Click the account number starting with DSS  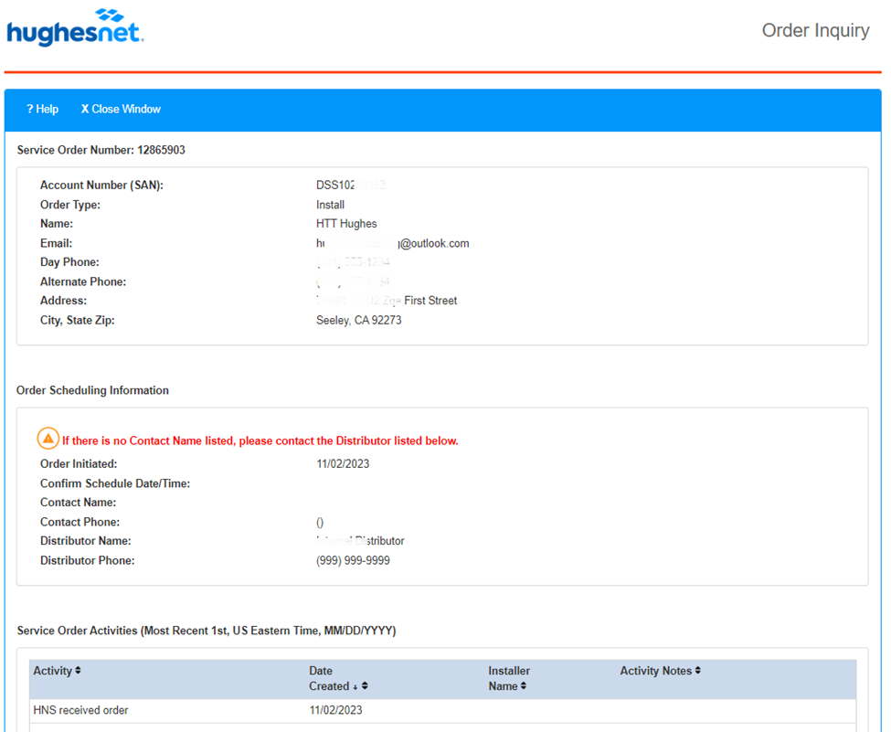tap(350, 186)
